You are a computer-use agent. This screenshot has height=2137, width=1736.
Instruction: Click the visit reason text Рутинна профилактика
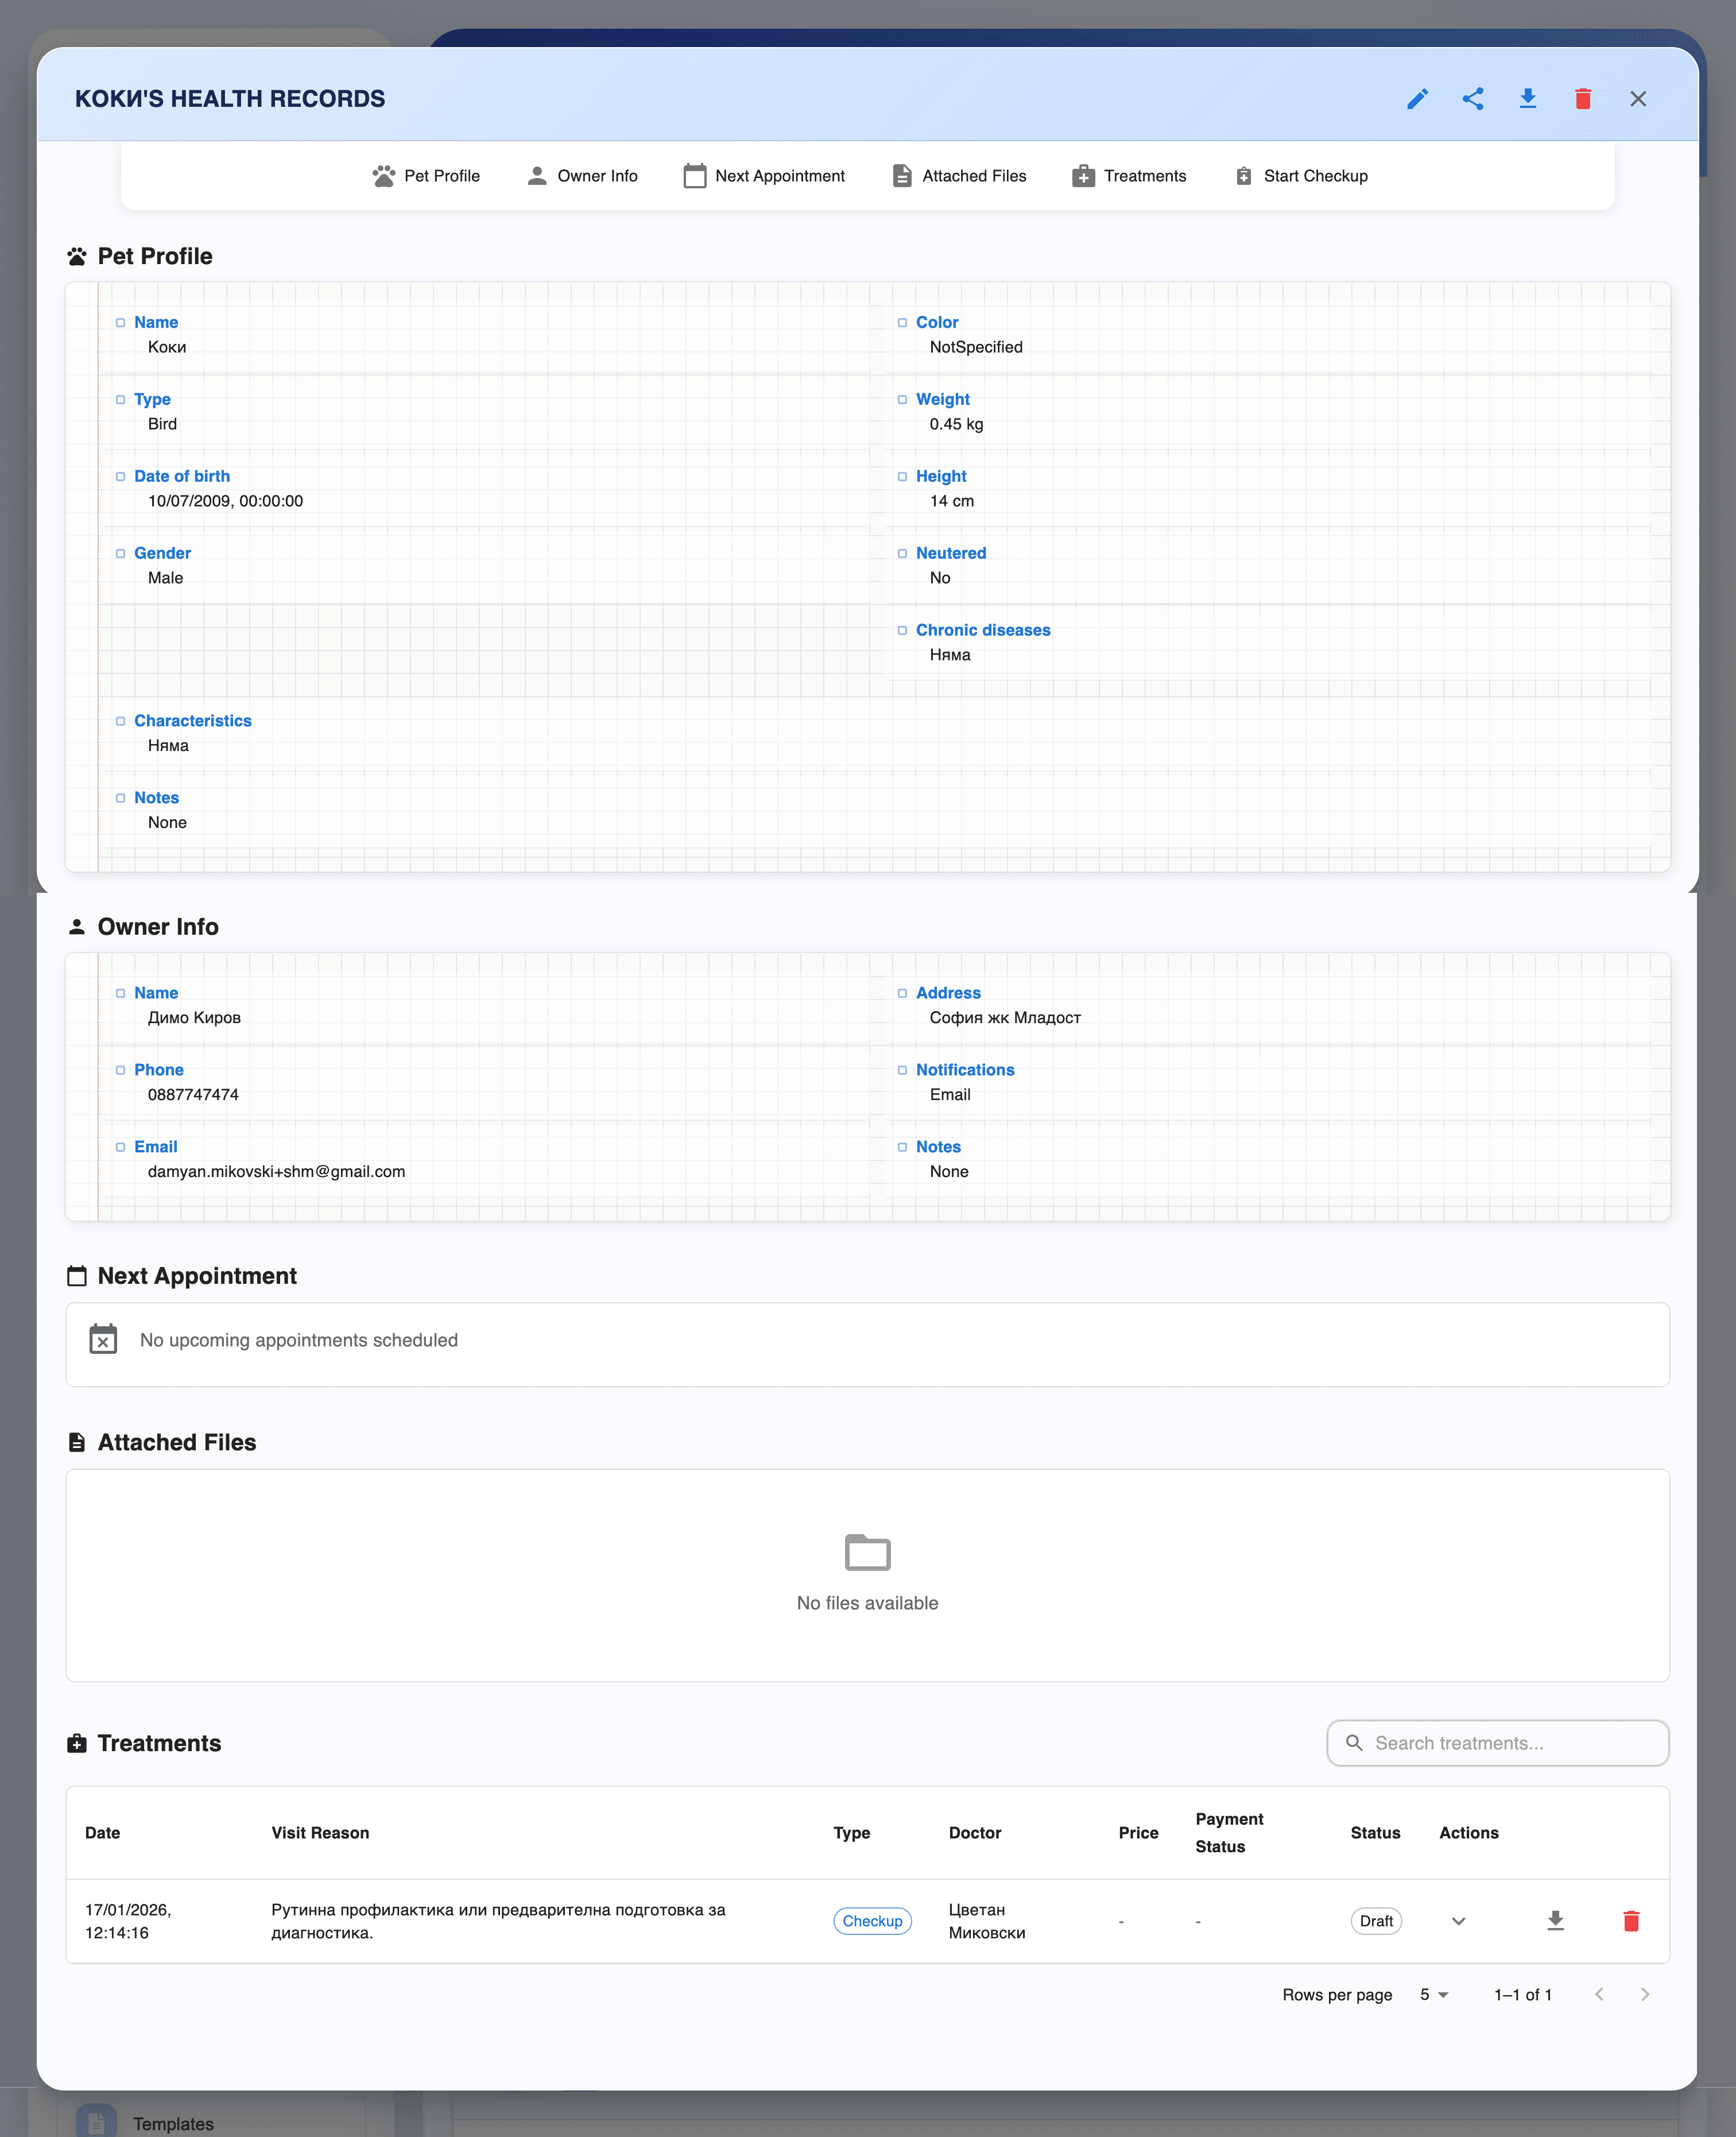(x=498, y=1921)
